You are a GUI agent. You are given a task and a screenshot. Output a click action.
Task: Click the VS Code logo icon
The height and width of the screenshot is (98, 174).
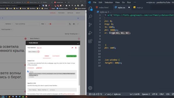pos(89,2)
